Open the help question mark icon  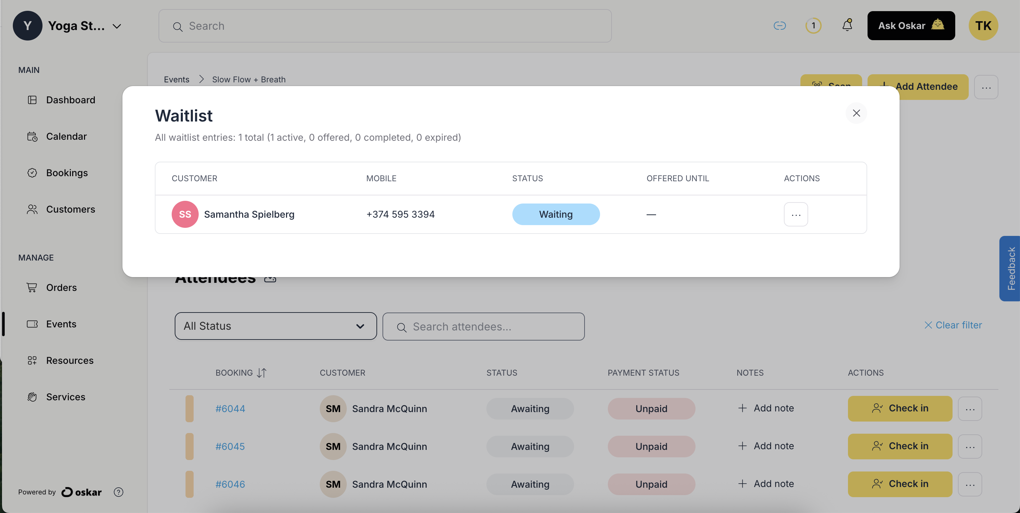tap(118, 492)
